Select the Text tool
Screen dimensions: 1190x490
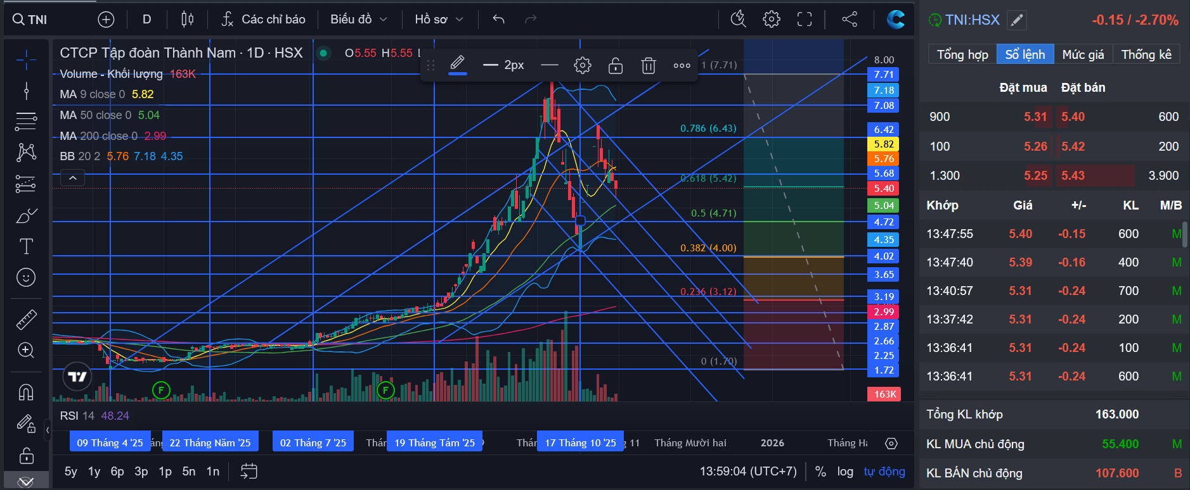tap(26, 246)
